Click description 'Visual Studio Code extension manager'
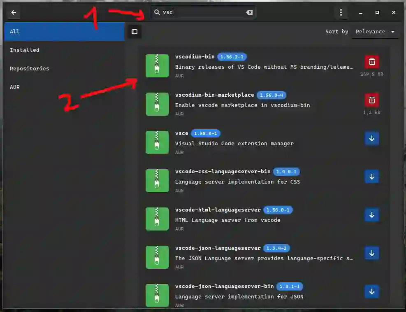 coord(234,144)
